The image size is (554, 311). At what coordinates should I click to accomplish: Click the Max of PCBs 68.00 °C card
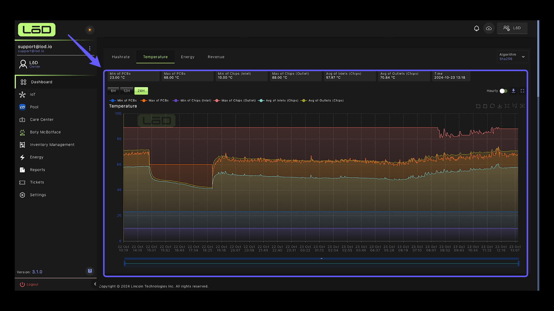pos(188,76)
